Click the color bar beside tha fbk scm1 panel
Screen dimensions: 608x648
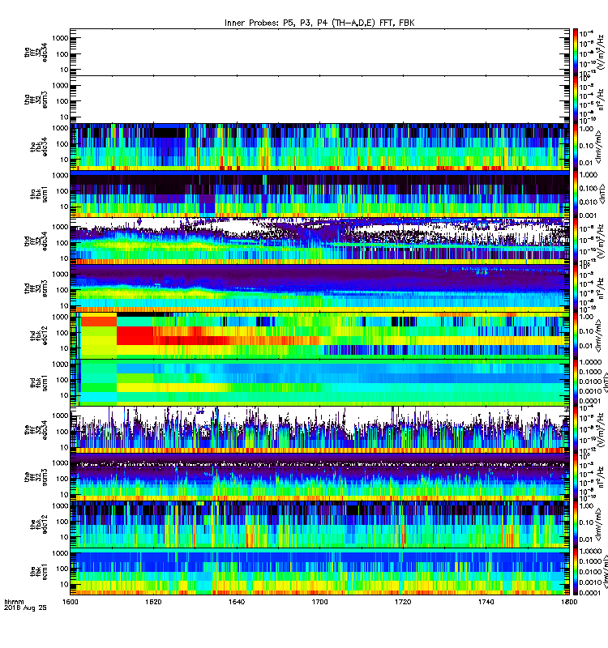pos(576,194)
